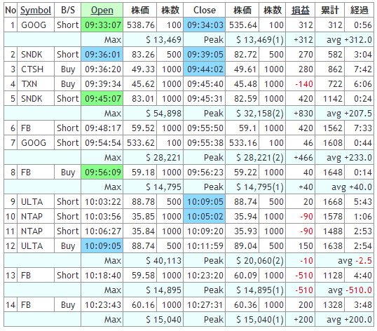Click blue close time 10:05:02 for NTAP
The height and width of the screenshot is (331, 377).
point(205,216)
